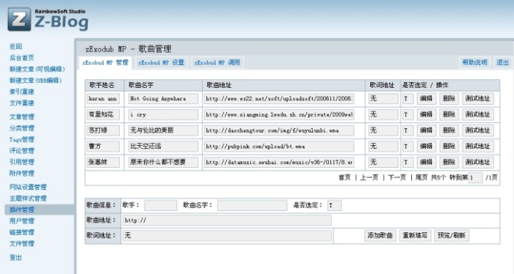Click the i cry song name field
The image size is (514, 274).
(x=163, y=115)
